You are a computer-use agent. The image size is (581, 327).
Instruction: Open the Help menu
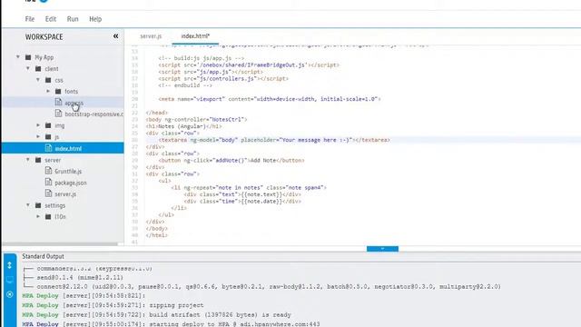point(95,19)
